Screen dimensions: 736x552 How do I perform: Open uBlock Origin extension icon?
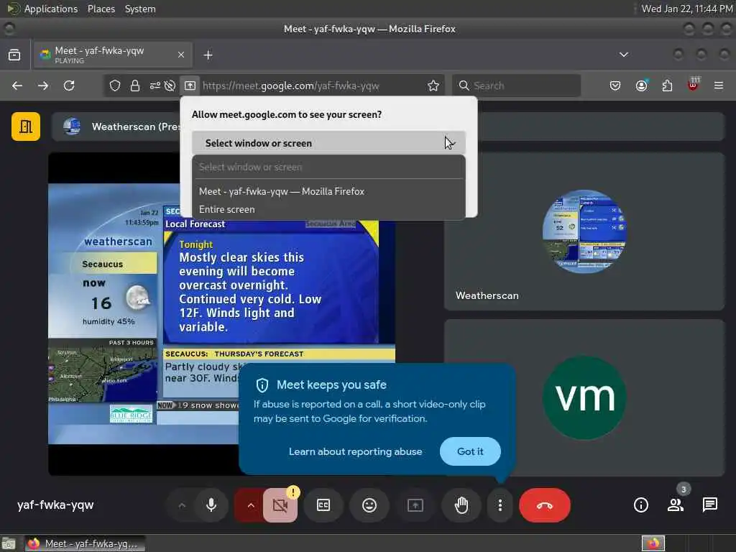pyautogui.click(x=693, y=85)
